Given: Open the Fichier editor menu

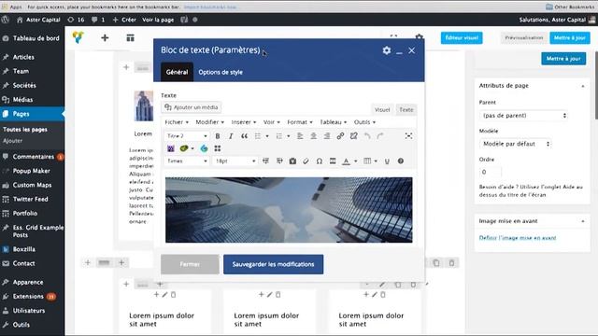Looking at the screenshot, I should pyautogui.click(x=177, y=122).
